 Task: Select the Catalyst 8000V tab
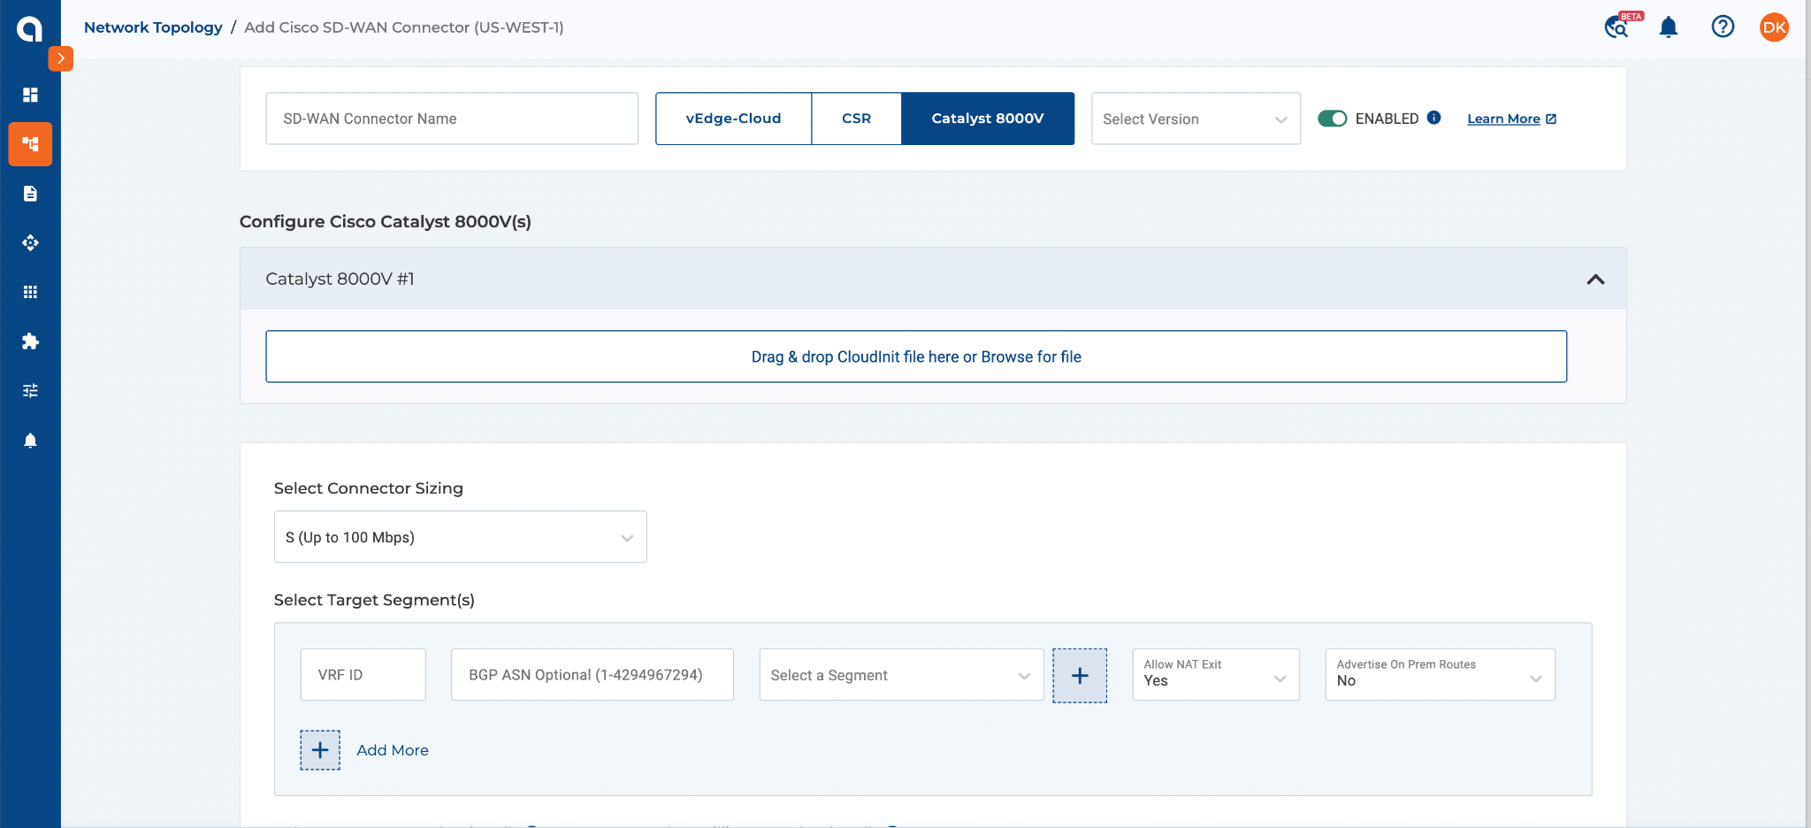pyautogui.click(x=988, y=119)
